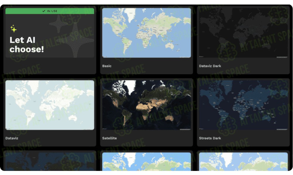This screenshot has height=175, width=293.
Task: Select the Dataviz Dark map thumbnail
Action: coord(243,33)
